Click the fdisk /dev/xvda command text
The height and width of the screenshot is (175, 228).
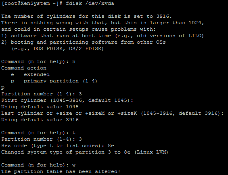[x=90, y=3]
